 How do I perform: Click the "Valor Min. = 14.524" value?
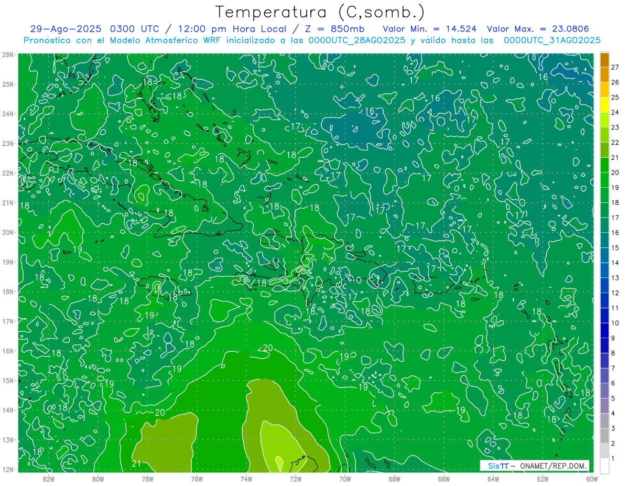pos(429,29)
